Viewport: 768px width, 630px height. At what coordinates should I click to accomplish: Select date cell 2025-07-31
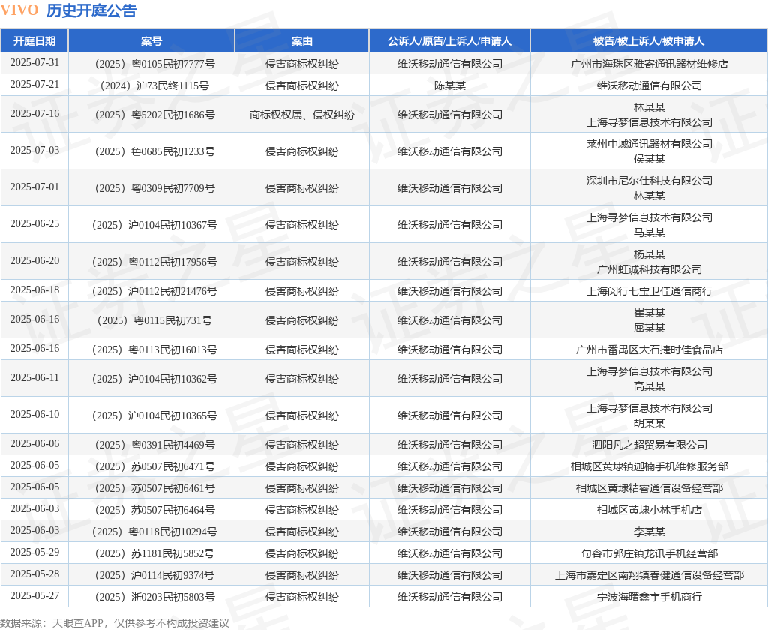(34, 63)
